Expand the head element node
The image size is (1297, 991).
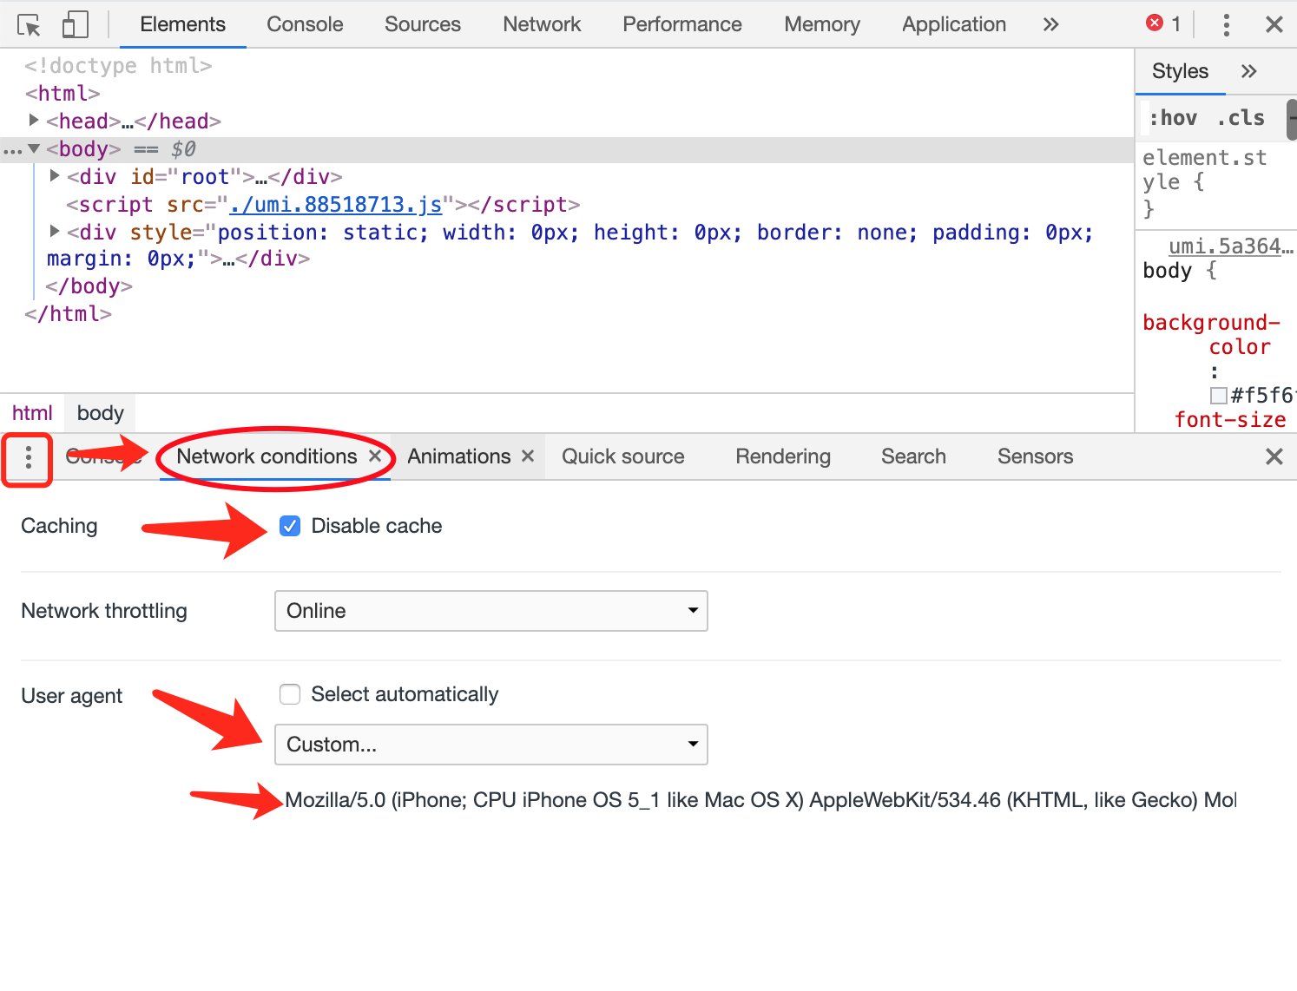coord(34,120)
